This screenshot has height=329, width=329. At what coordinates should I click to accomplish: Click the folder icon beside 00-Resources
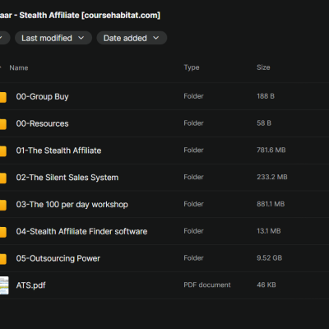click(3, 124)
